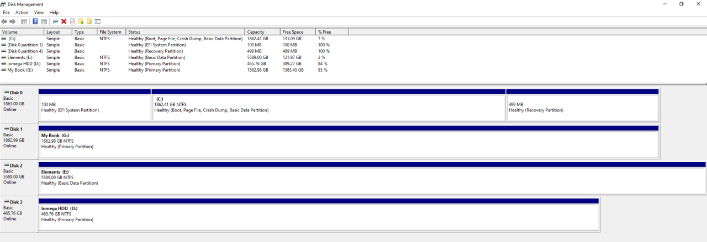Open the Help menu
The width and height of the screenshot is (707, 242).
coord(54,12)
